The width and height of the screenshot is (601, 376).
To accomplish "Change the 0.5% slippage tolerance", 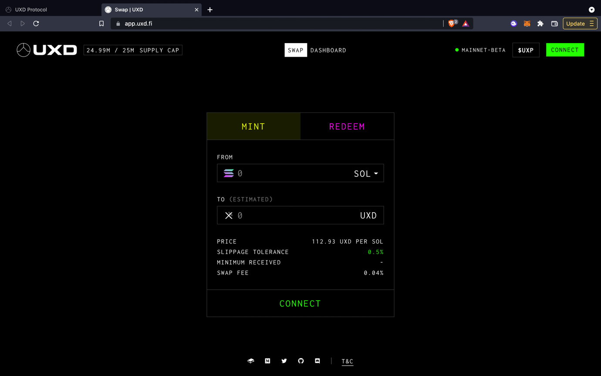I will point(375,252).
